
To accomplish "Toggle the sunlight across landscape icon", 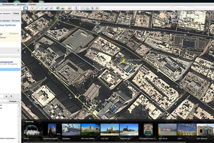I will click(63, 8).
